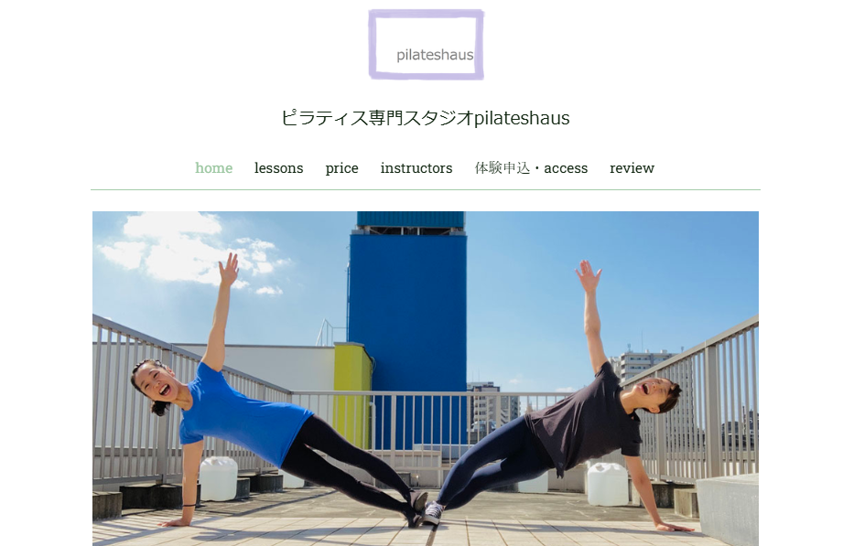The width and height of the screenshot is (843, 546).
Task: Click the sneakers of the right woman
Action: [x=432, y=513]
